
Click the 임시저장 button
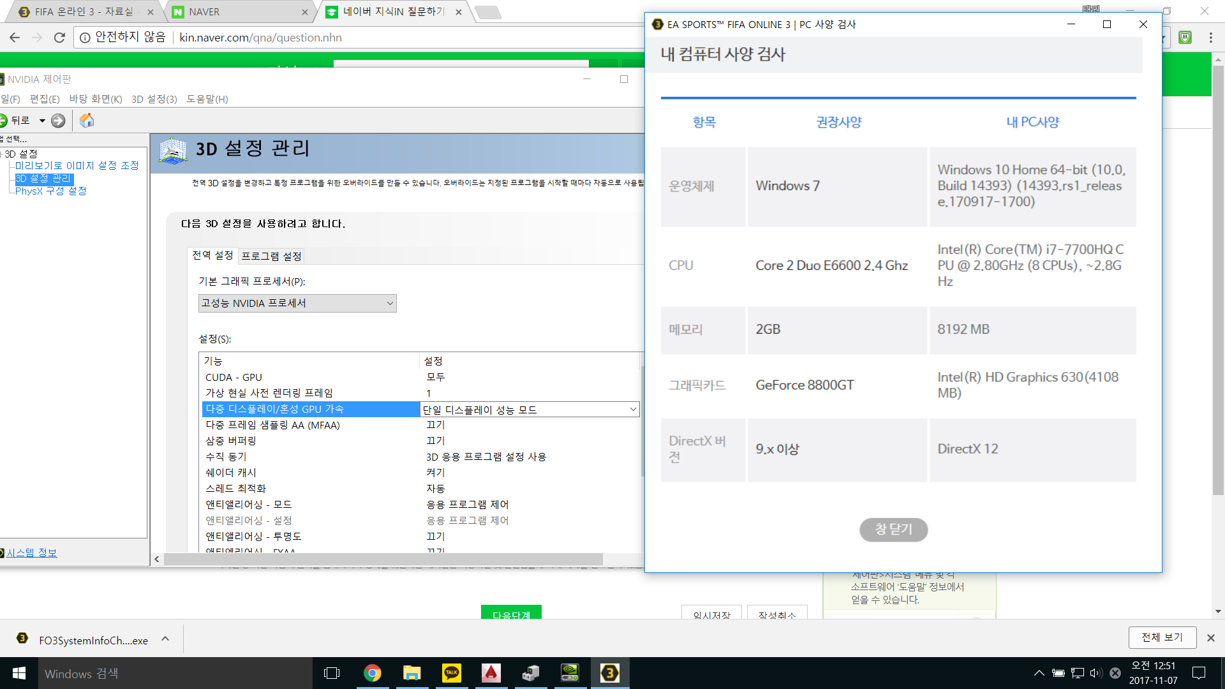(711, 612)
